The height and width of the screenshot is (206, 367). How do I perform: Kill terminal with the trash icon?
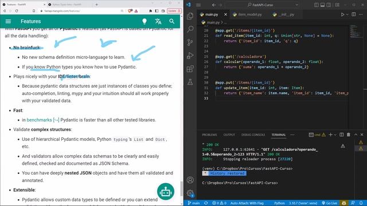[349, 135]
